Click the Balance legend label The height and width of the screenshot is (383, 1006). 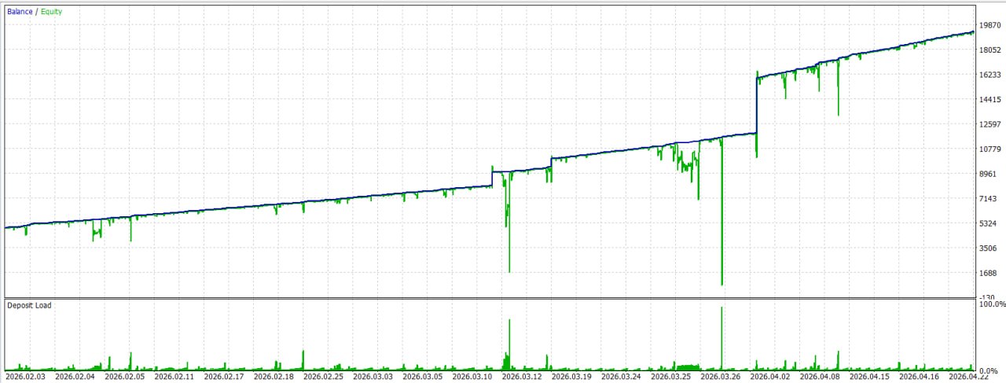20,12
